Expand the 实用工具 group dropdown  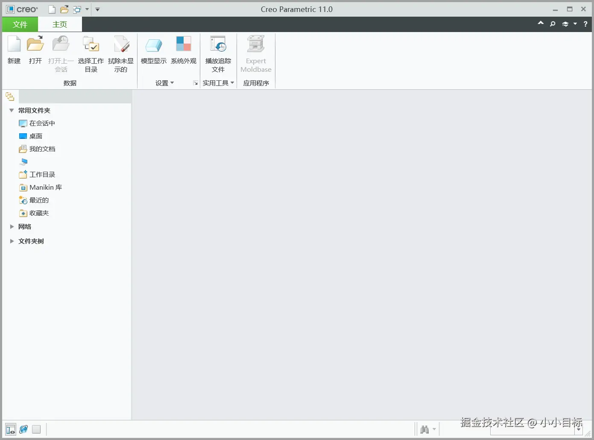click(218, 83)
